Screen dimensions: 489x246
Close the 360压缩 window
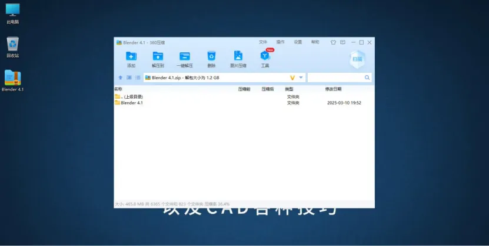coord(370,42)
